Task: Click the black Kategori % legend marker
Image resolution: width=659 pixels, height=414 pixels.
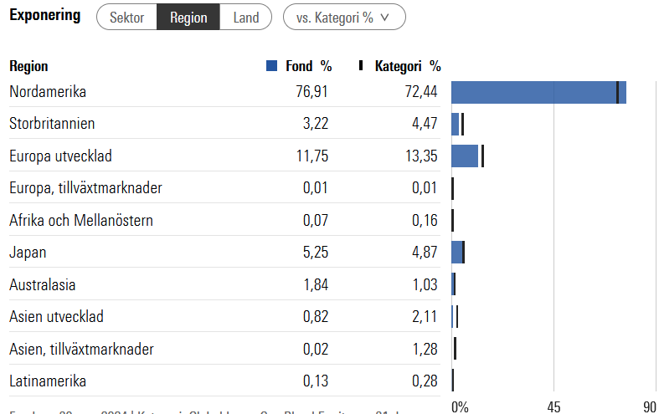Action: pyautogui.click(x=361, y=66)
